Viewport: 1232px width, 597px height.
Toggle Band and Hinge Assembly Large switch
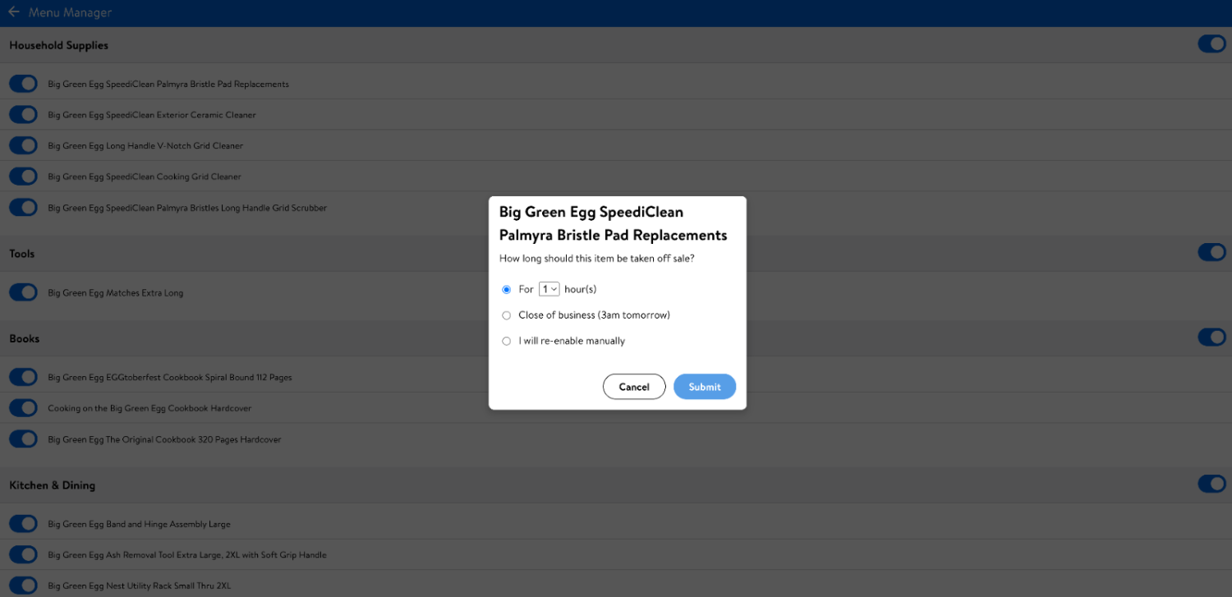click(x=24, y=524)
